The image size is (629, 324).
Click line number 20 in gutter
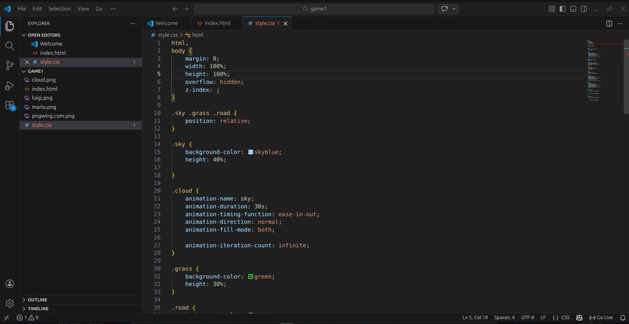[157, 191]
